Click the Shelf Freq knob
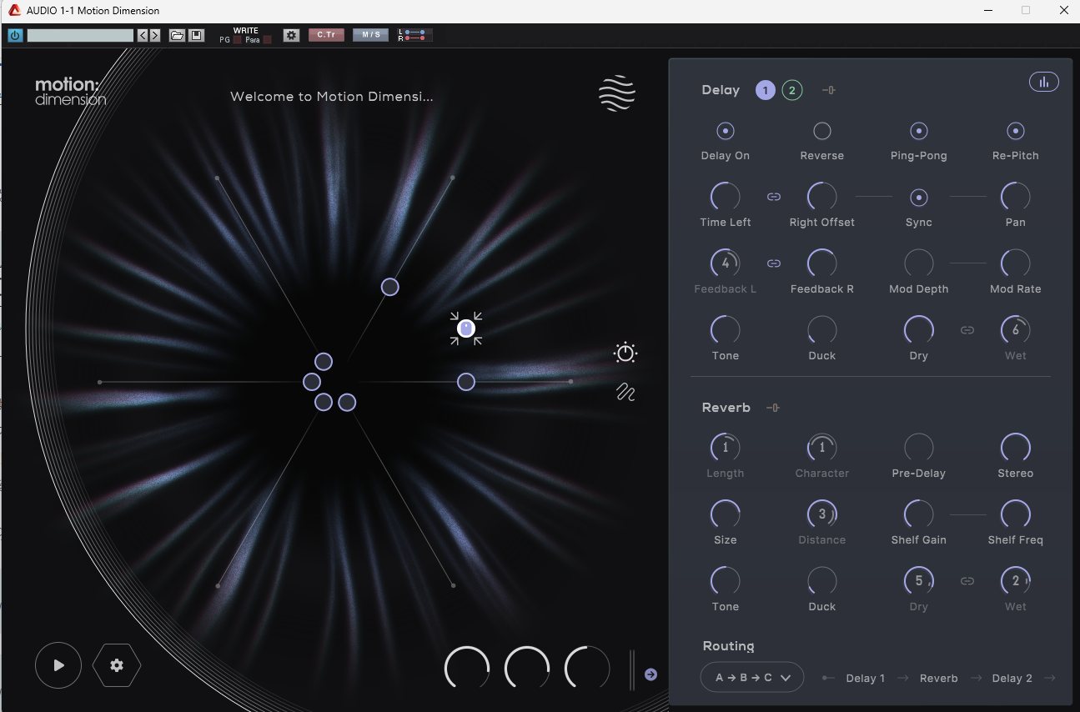 pyautogui.click(x=1016, y=514)
